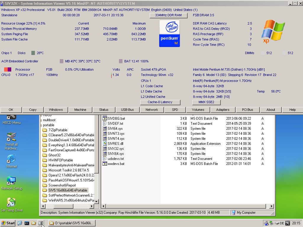Click the About button in SIV
The height and width of the screenshot is (227, 303).
(x=271, y=110)
